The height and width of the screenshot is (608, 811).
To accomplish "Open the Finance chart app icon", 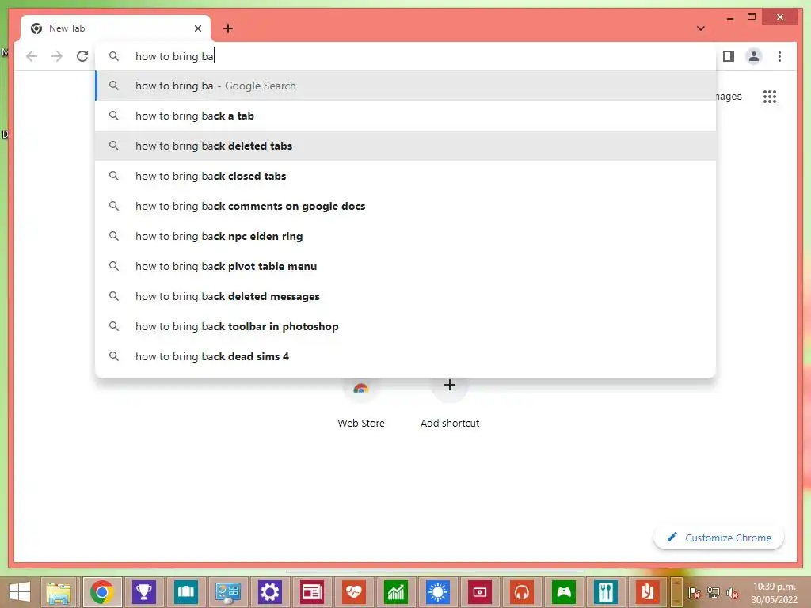I will click(396, 592).
